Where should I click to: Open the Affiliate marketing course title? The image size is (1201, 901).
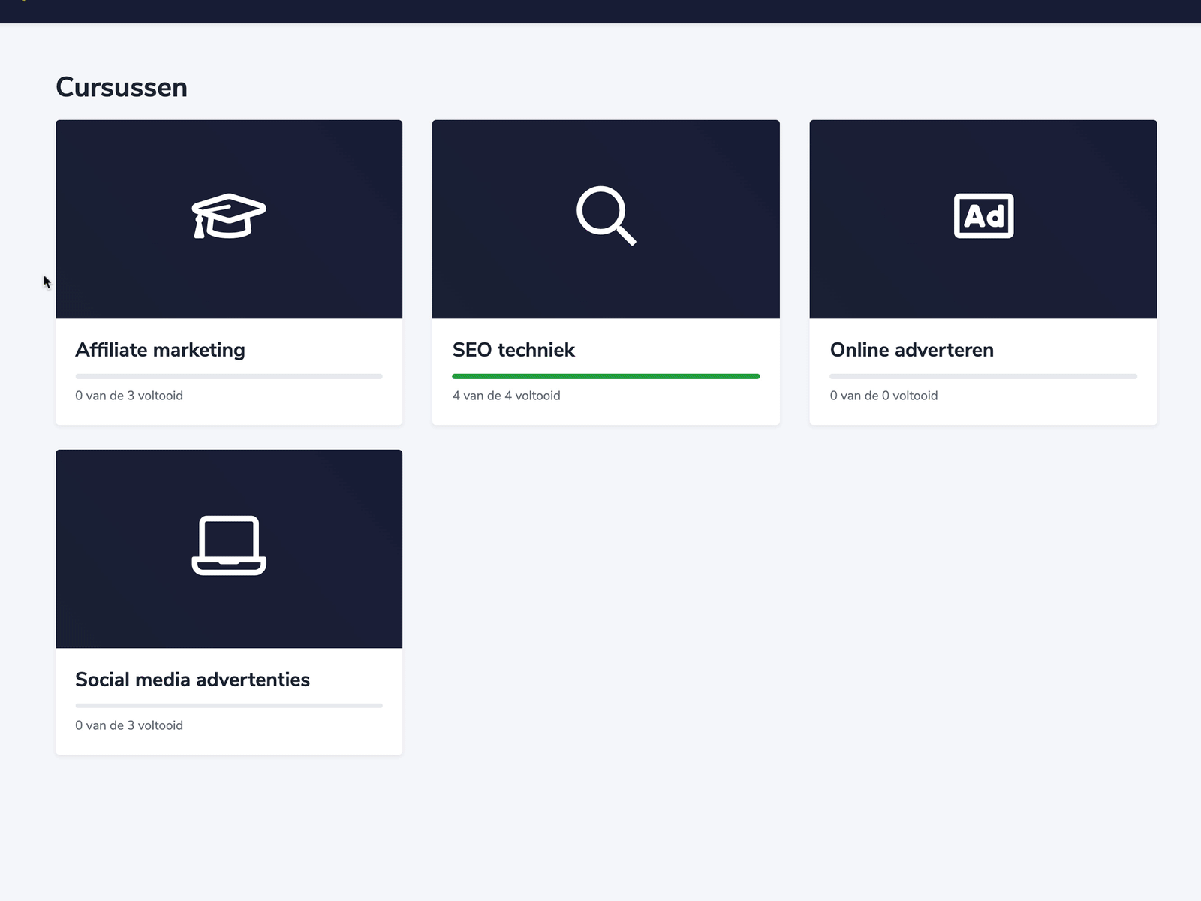pyautogui.click(x=160, y=350)
